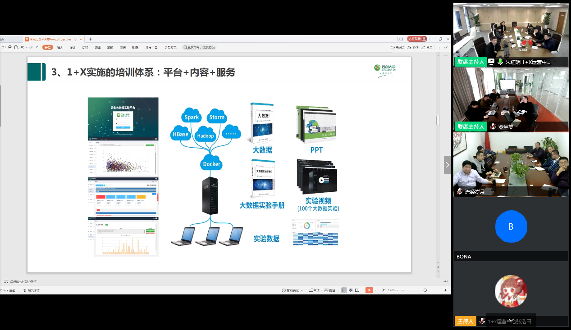Open the 120% zoom level dropdown

pyautogui.click(x=392, y=290)
